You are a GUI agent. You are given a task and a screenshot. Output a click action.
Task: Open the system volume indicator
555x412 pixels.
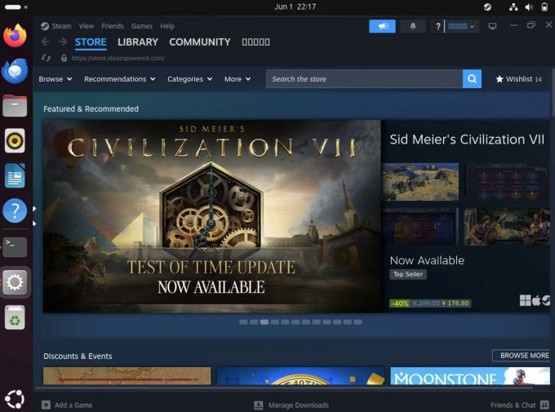coord(529,7)
